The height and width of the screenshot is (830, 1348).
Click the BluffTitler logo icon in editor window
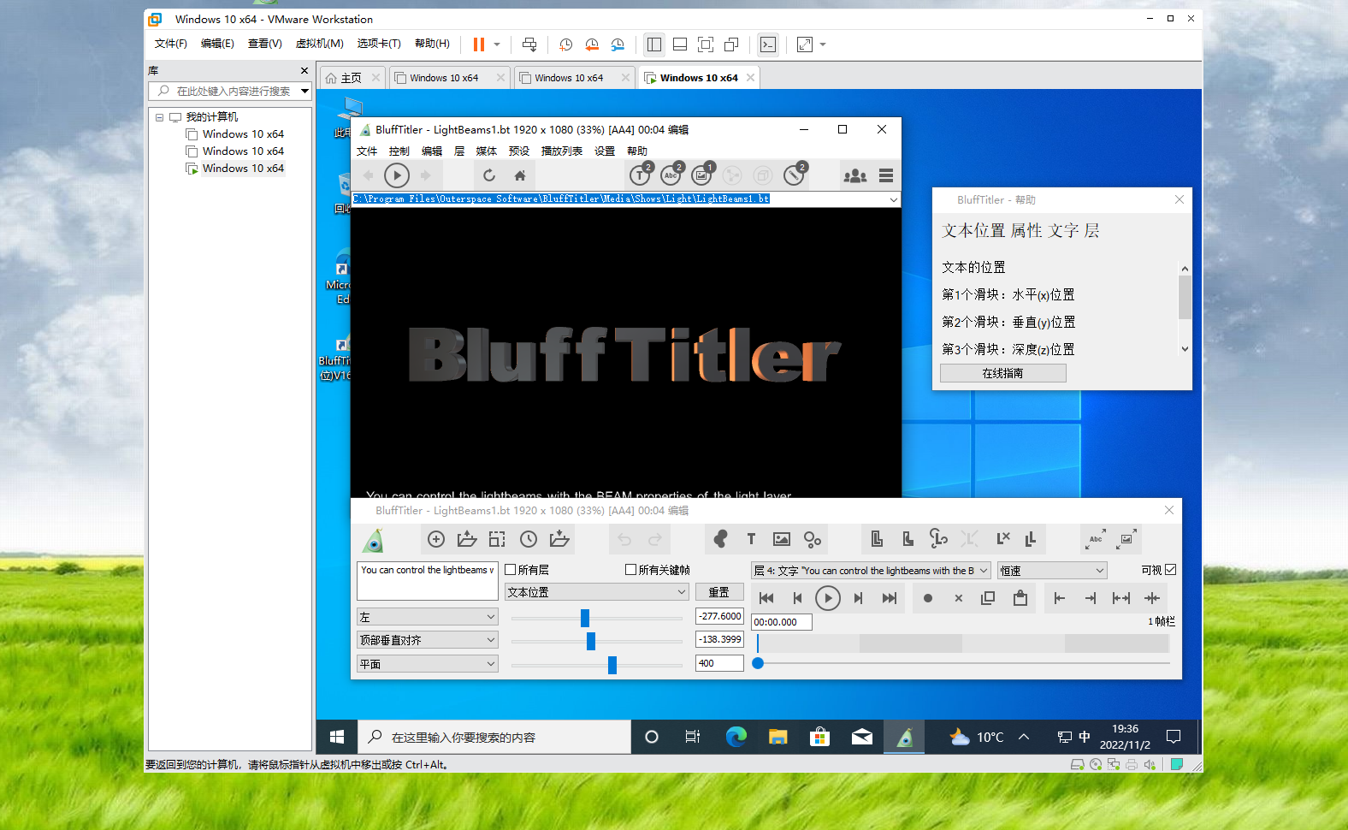(373, 540)
